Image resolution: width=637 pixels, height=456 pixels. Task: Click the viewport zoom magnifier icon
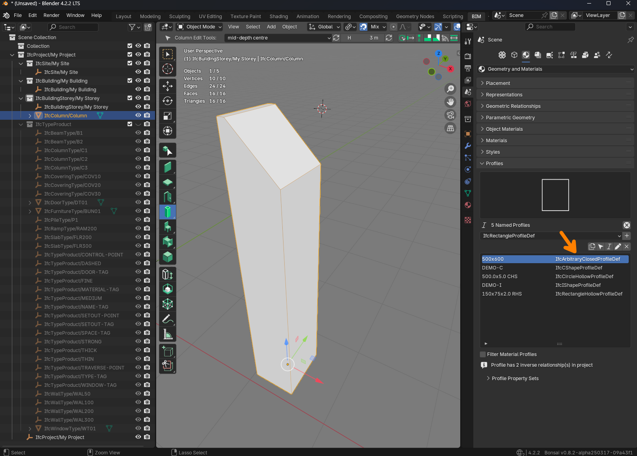(x=450, y=89)
